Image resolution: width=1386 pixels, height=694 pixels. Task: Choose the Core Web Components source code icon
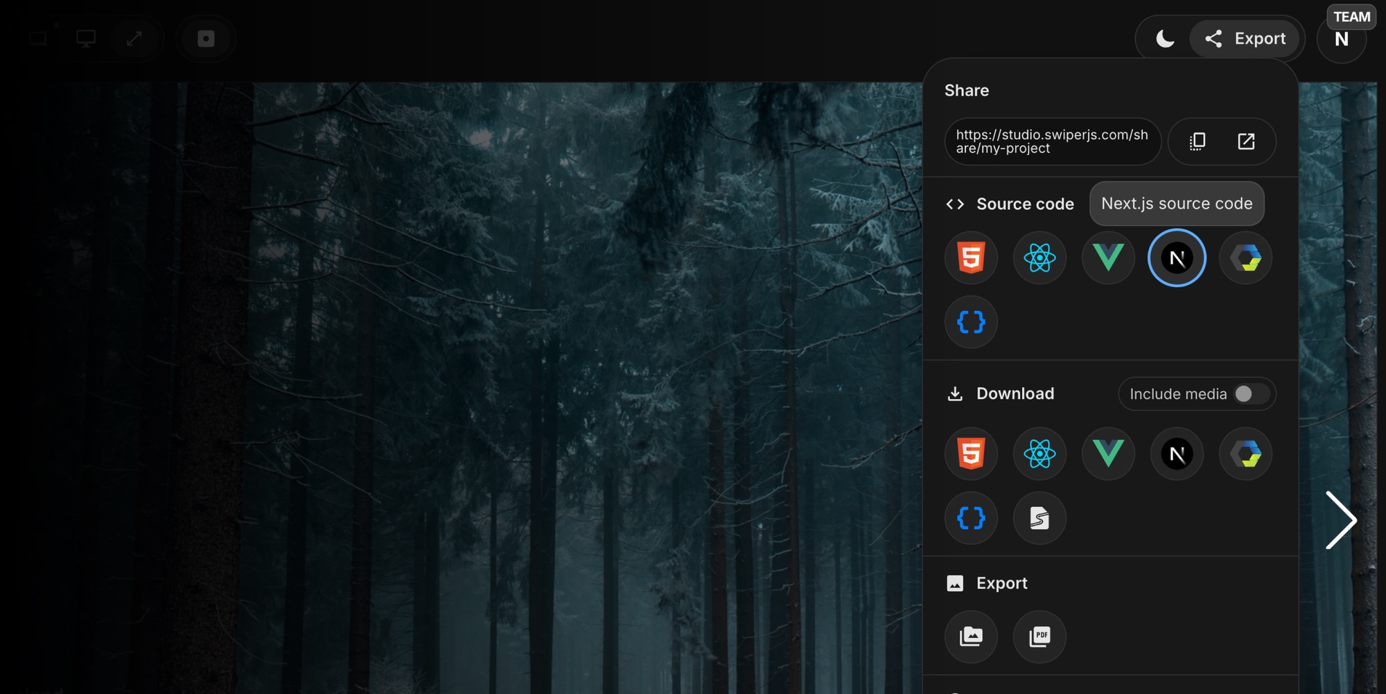1245,258
